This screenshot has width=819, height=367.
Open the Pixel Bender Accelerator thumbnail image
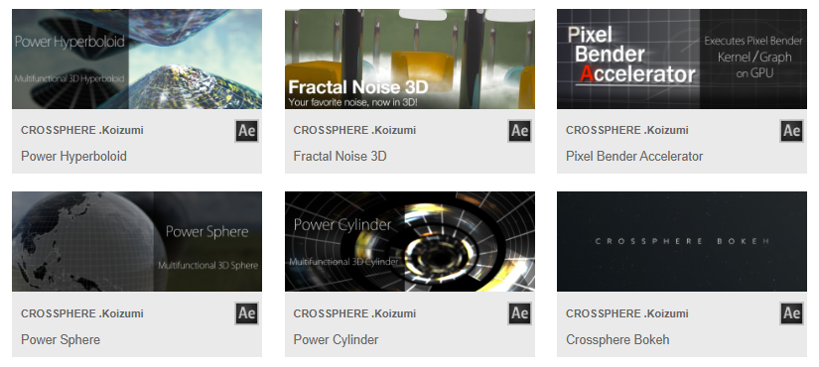682,59
